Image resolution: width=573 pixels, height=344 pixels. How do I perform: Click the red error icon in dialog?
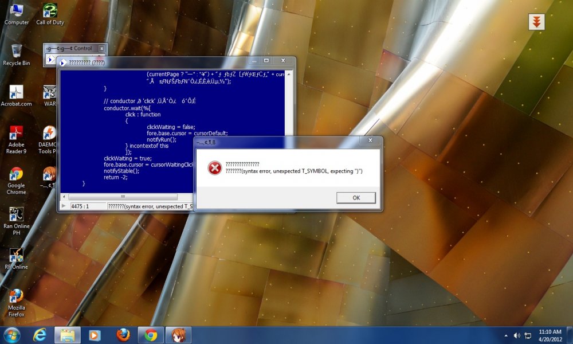[x=214, y=168]
